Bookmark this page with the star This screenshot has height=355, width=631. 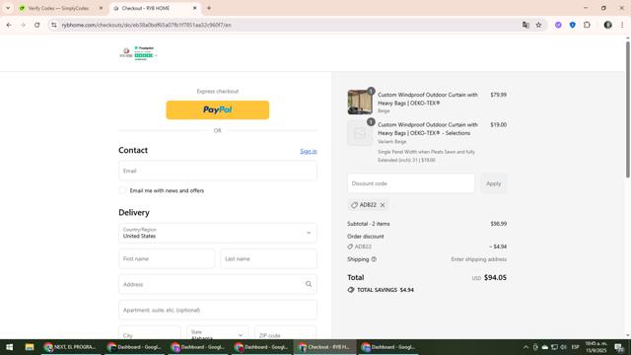[x=538, y=25]
